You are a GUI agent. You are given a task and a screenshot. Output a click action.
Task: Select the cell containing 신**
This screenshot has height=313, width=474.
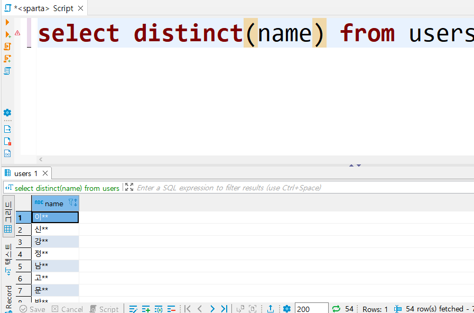pos(55,229)
